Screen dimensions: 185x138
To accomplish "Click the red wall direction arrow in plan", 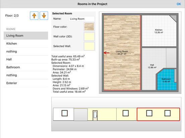I will click(107, 53).
